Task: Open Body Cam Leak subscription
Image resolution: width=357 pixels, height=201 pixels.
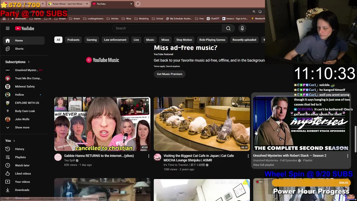Action: point(24,111)
